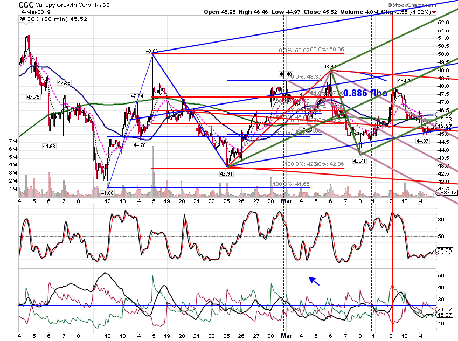Screen dimensions: 458x341
Task: Click the Close 45.52 header reading
Action: point(320,12)
